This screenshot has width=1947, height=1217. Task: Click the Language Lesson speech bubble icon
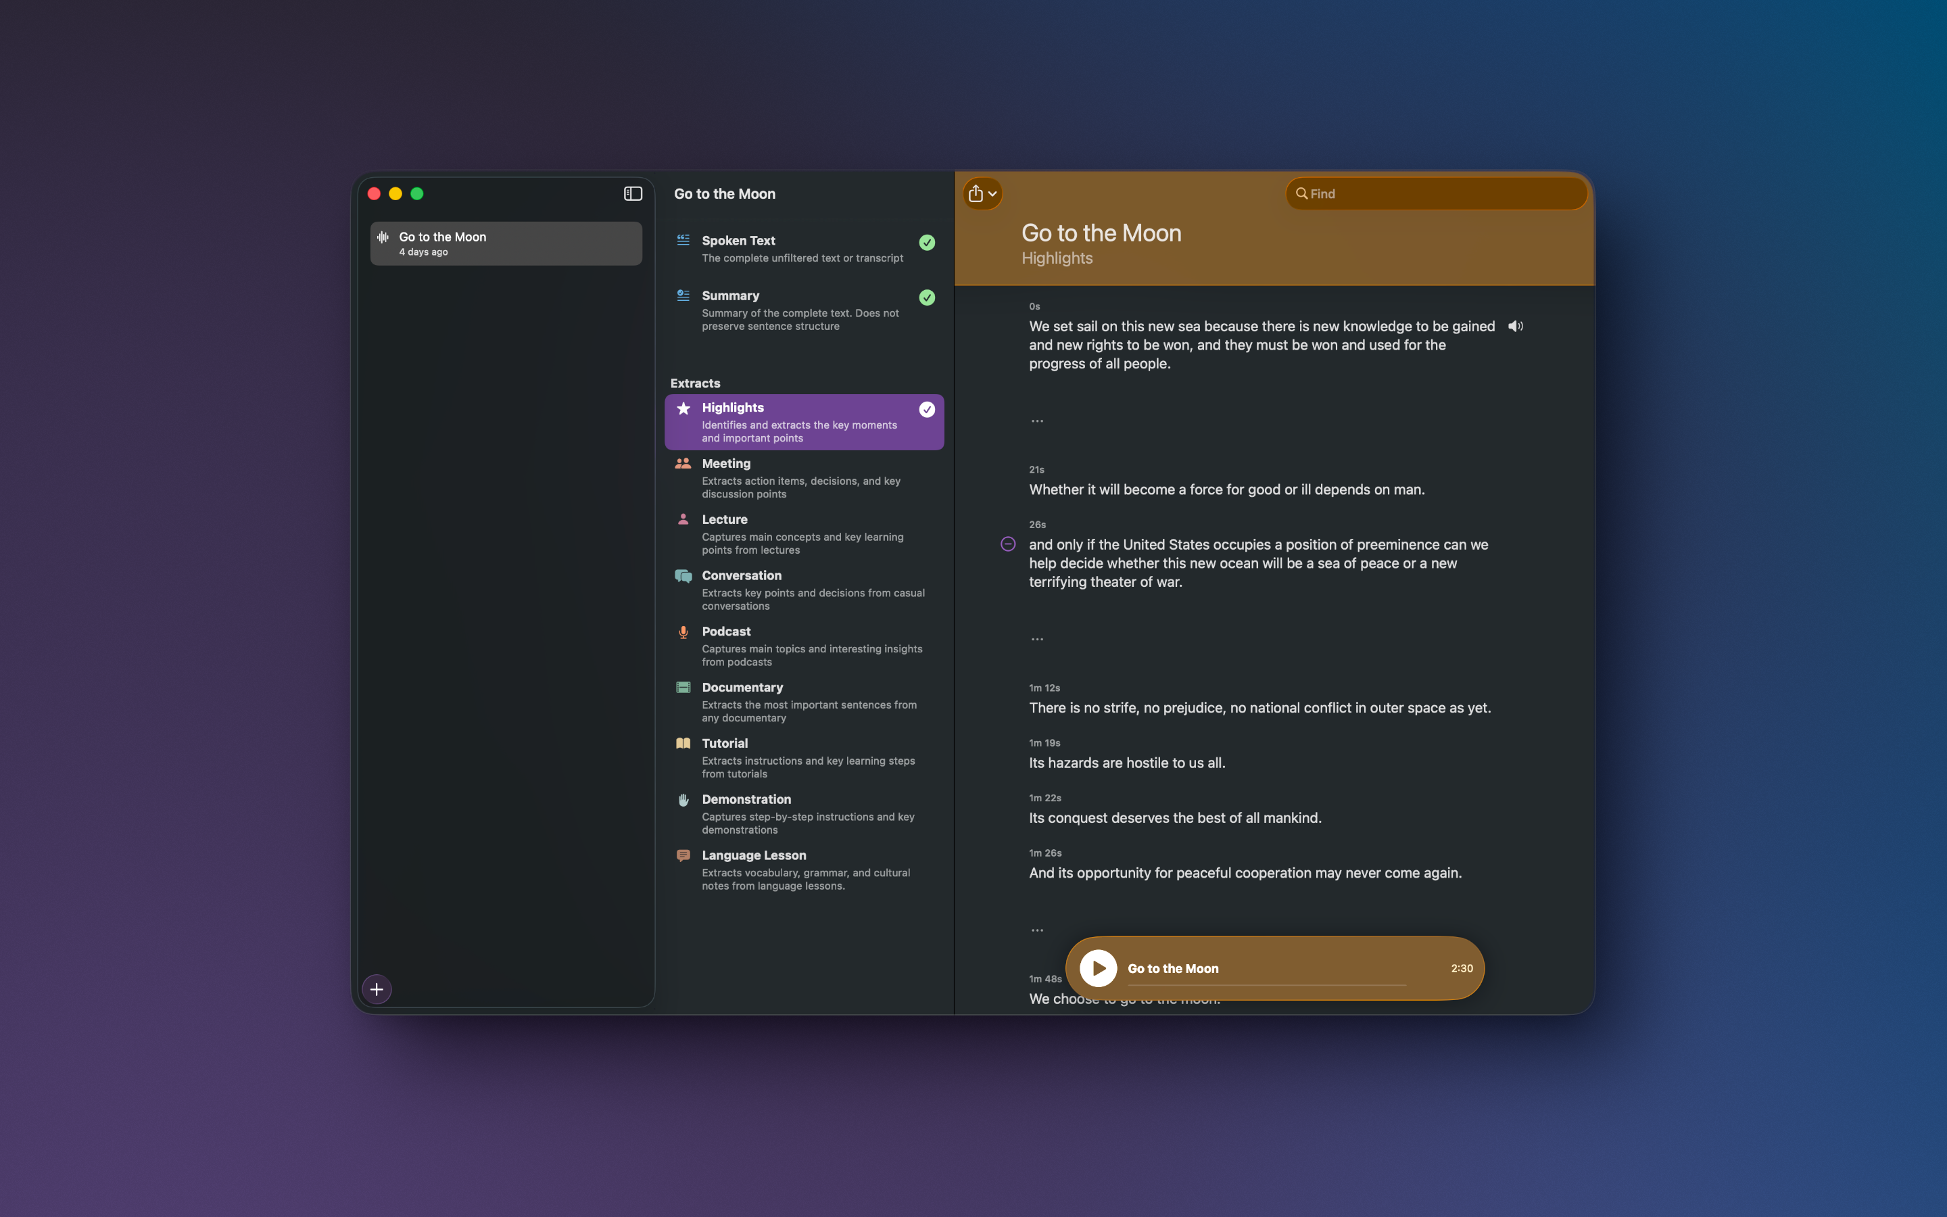(x=682, y=855)
